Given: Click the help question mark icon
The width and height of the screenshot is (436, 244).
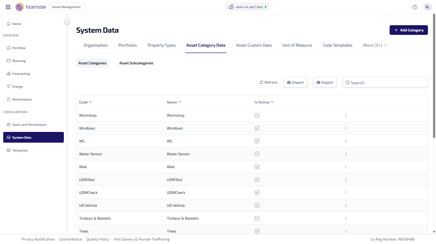Looking at the screenshot, I should (x=415, y=7).
